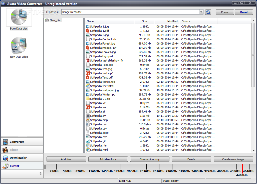Sort by the Size column header
The width and height of the screenshot is (257, 184).
tap(145, 21)
